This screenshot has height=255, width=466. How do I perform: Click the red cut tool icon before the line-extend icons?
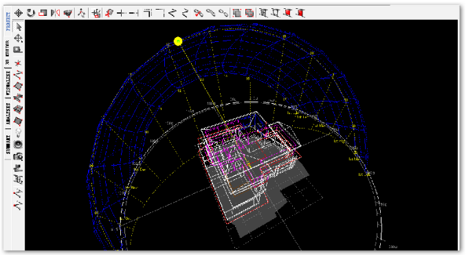109,13
